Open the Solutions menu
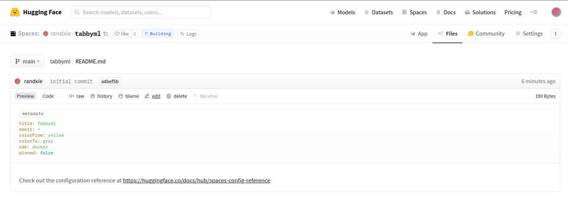568x200 pixels. pos(480,12)
